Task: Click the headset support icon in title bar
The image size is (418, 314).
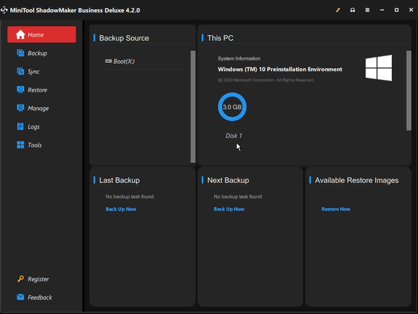Action: pyautogui.click(x=353, y=10)
